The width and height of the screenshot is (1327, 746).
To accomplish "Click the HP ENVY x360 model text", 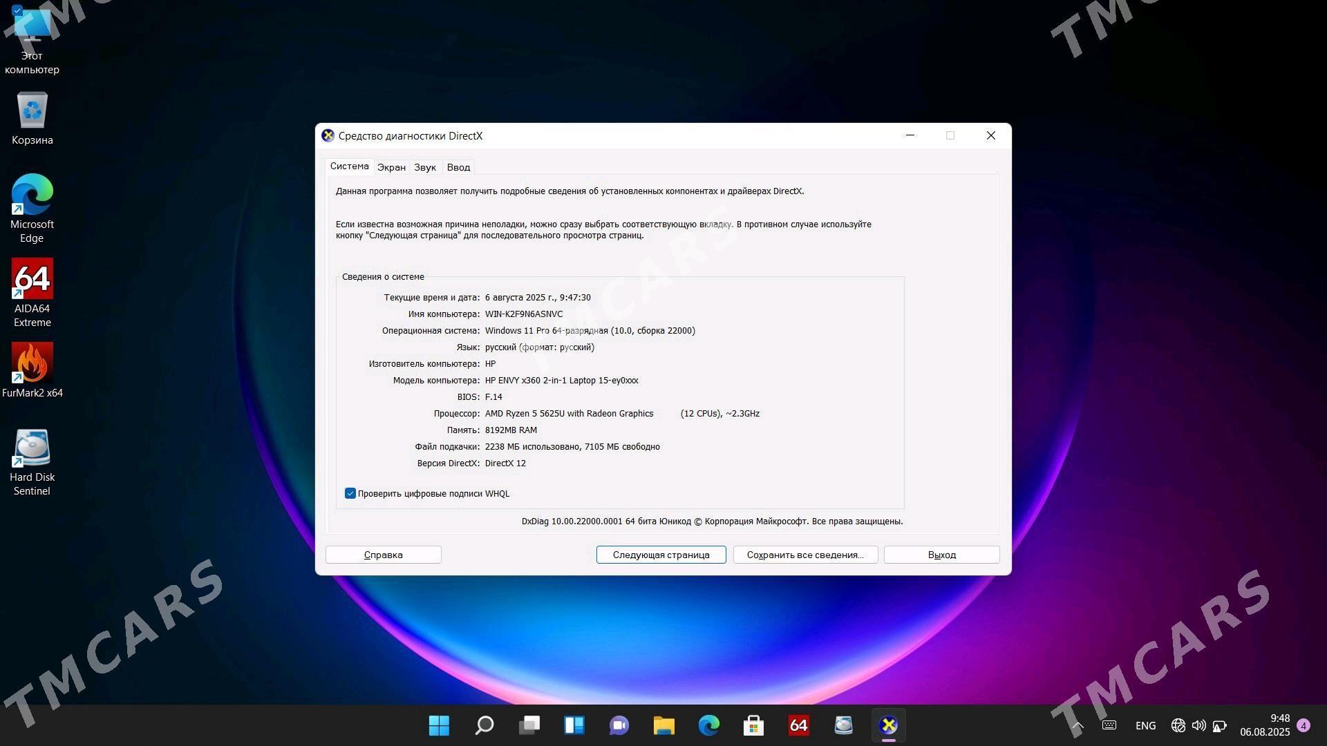I will (561, 380).
